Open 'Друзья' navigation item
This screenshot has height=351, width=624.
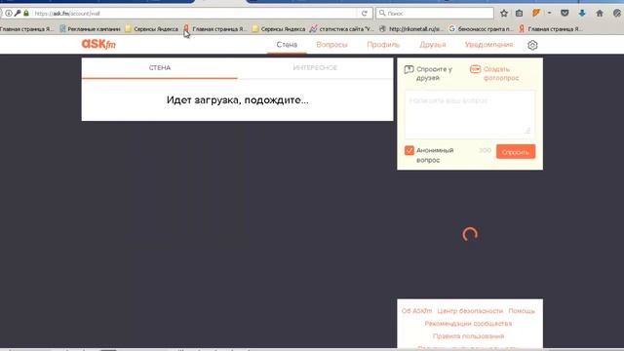click(x=433, y=45)
